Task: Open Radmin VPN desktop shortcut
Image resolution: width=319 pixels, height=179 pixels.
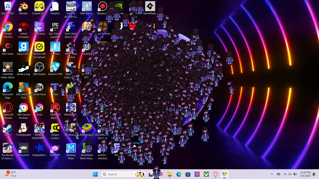Action: (55, 69)
